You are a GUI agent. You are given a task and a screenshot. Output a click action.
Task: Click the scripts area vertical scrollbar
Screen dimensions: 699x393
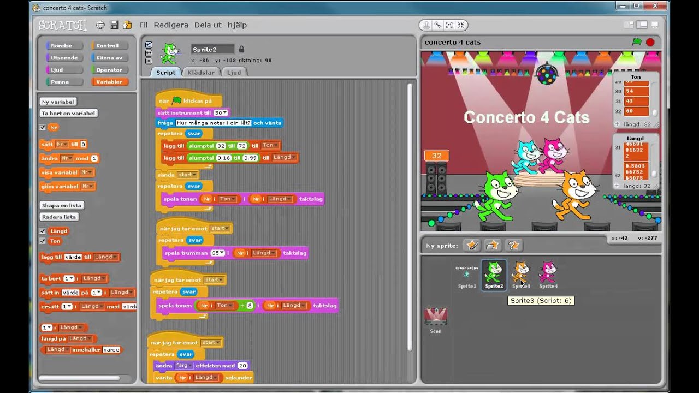(x=410, y=218)
